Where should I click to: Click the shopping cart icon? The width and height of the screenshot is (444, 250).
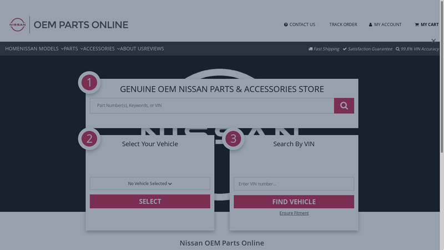(417, 24)
